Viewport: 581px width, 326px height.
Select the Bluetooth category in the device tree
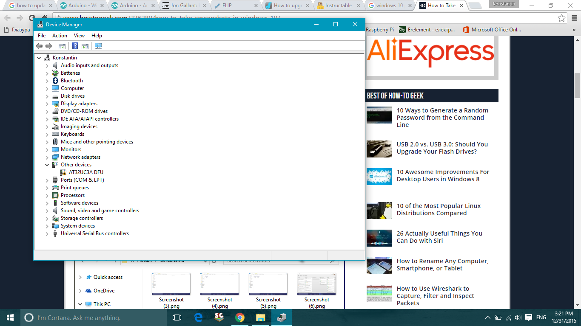71,80
